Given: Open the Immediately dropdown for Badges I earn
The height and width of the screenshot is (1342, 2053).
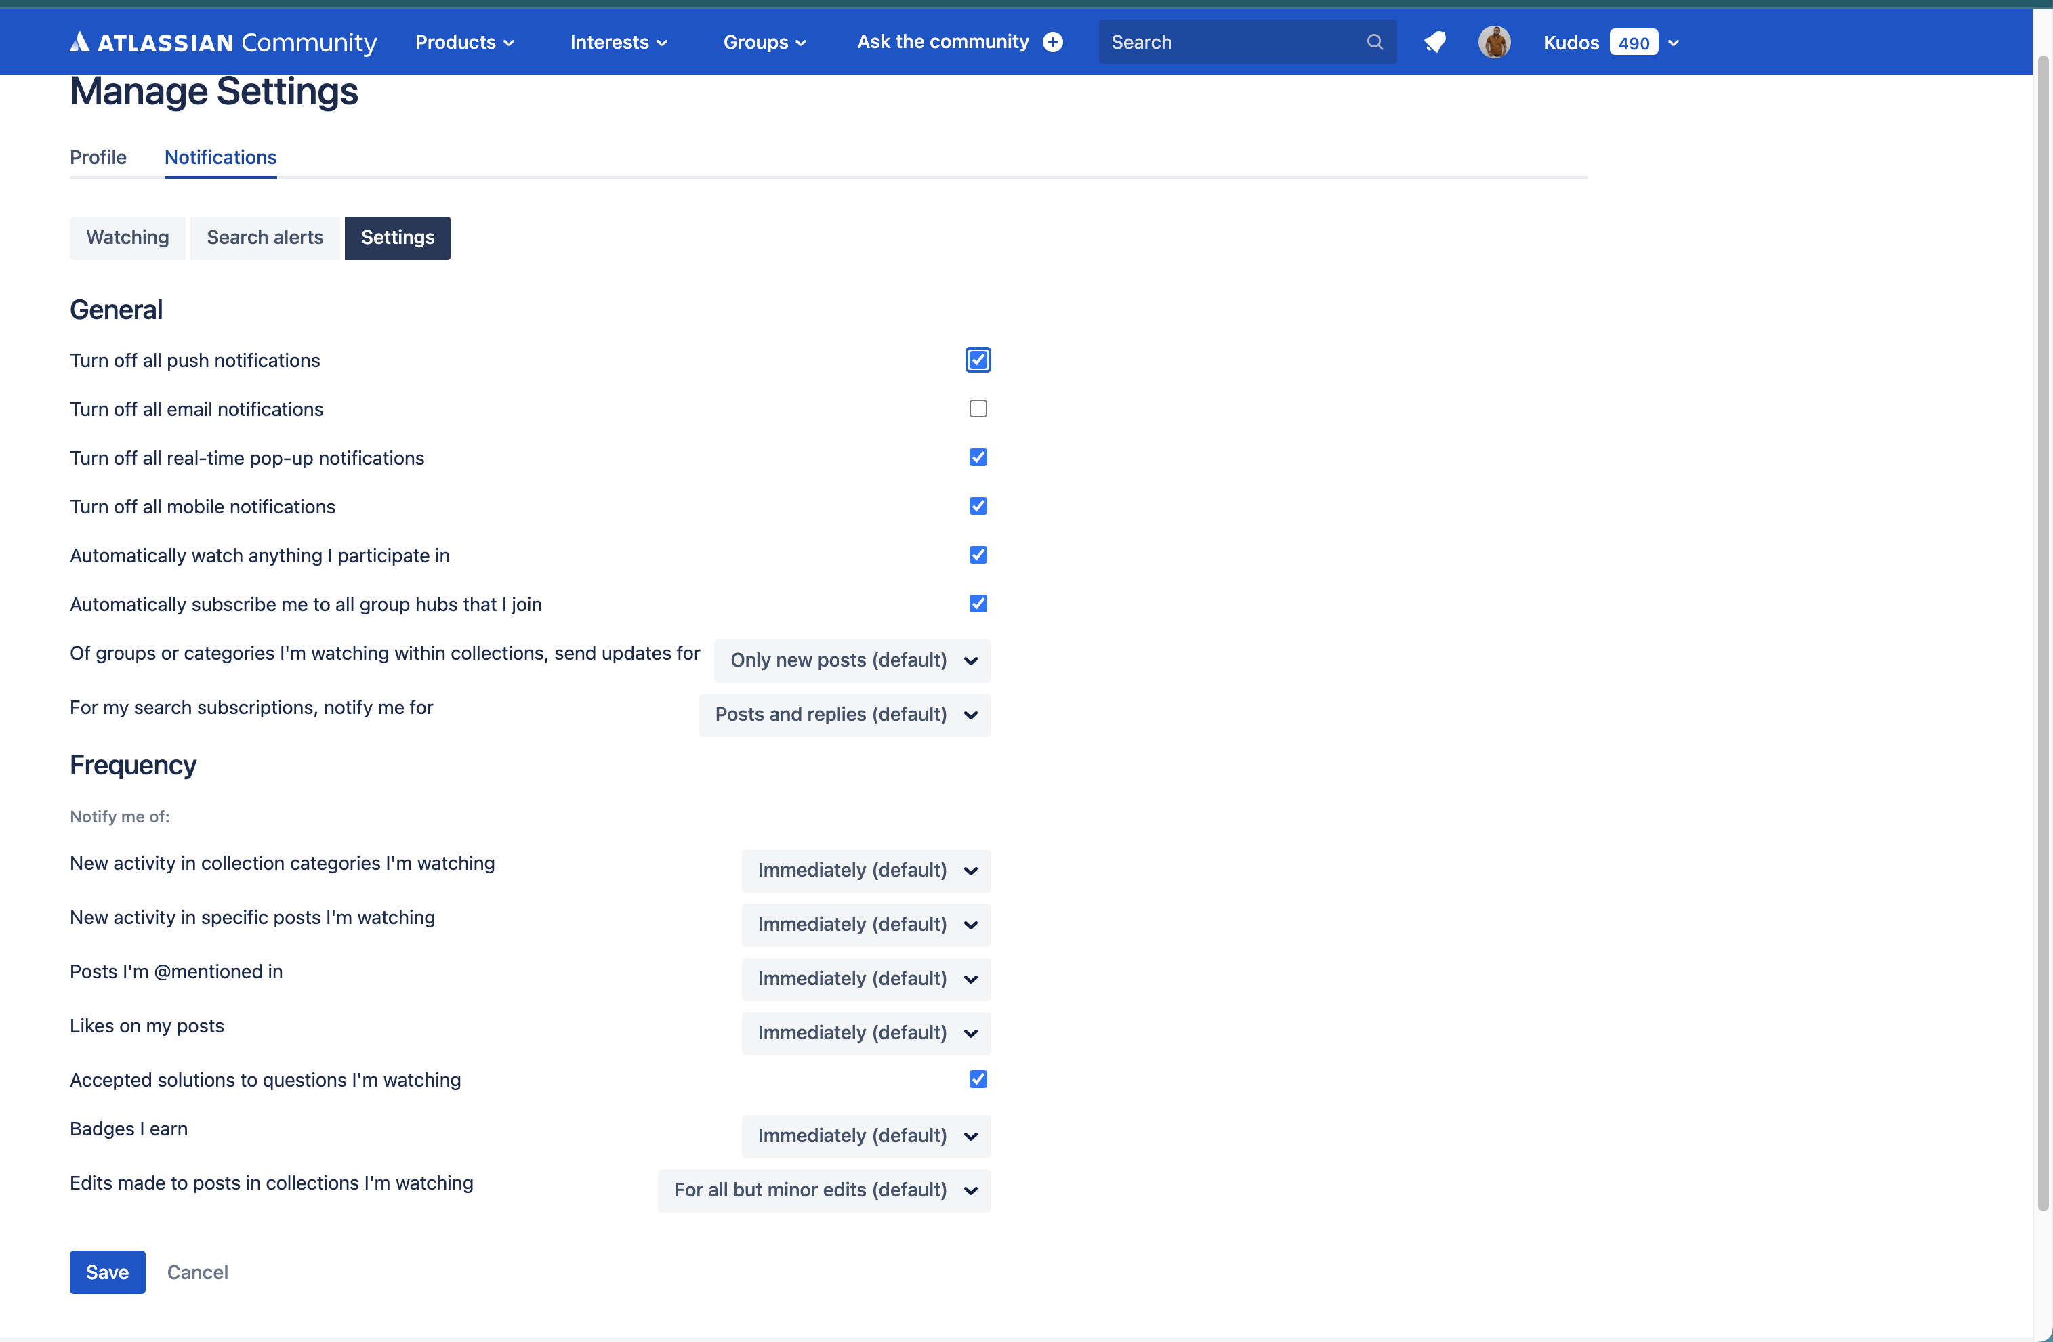Looking at the screenshot, I should [x=865, y=1136].
